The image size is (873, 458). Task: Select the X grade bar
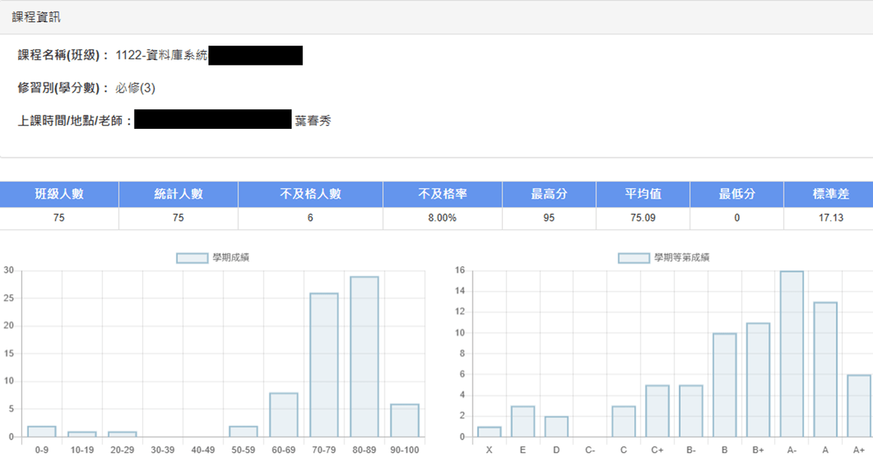[x=489, y=431]
